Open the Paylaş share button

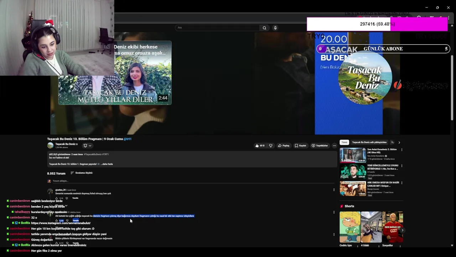pyautogui.click(x=284, y=146)
